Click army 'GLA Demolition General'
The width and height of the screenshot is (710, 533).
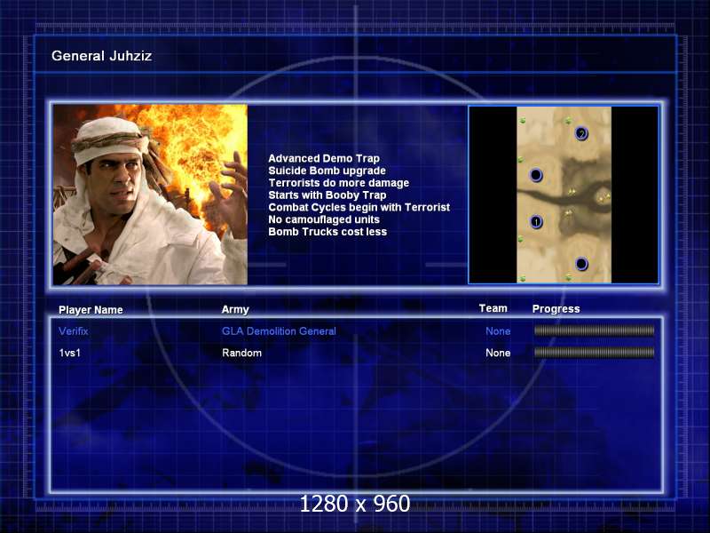pyautogui.click(x=279, y=330)
